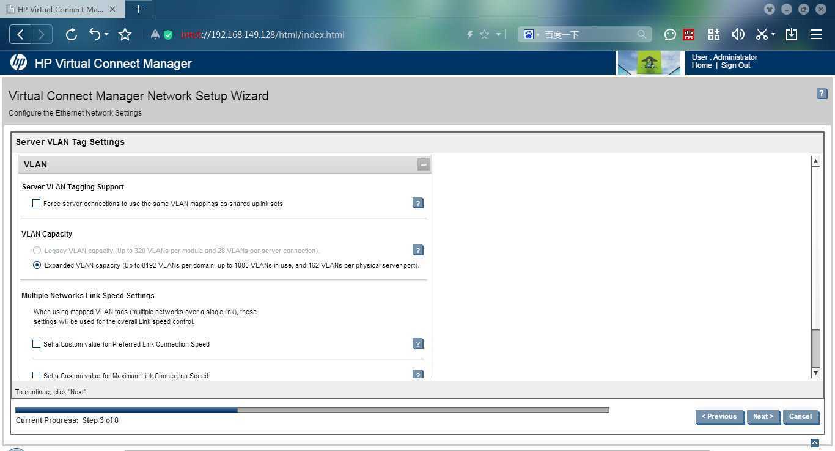The height and width of the screenshot is (451, 835).
Task: Click scrollbar up arrow in settings panel
Action: (815, 161)
